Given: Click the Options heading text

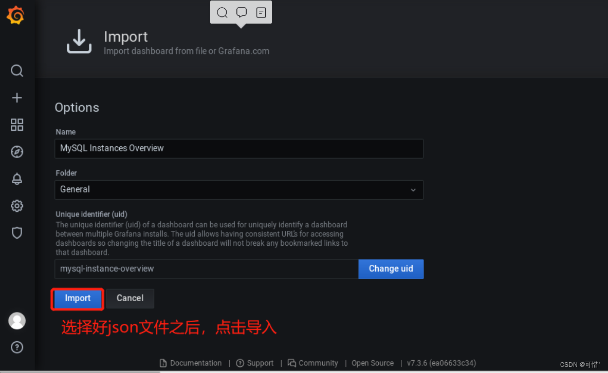Looking at the screenshot, I should (x=77, y=108).
